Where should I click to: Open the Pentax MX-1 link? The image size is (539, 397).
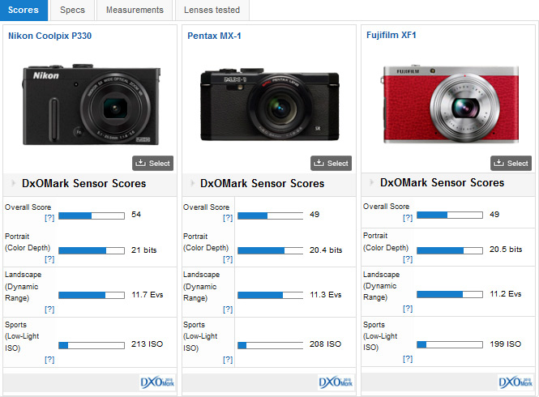[x=214, y=36]
